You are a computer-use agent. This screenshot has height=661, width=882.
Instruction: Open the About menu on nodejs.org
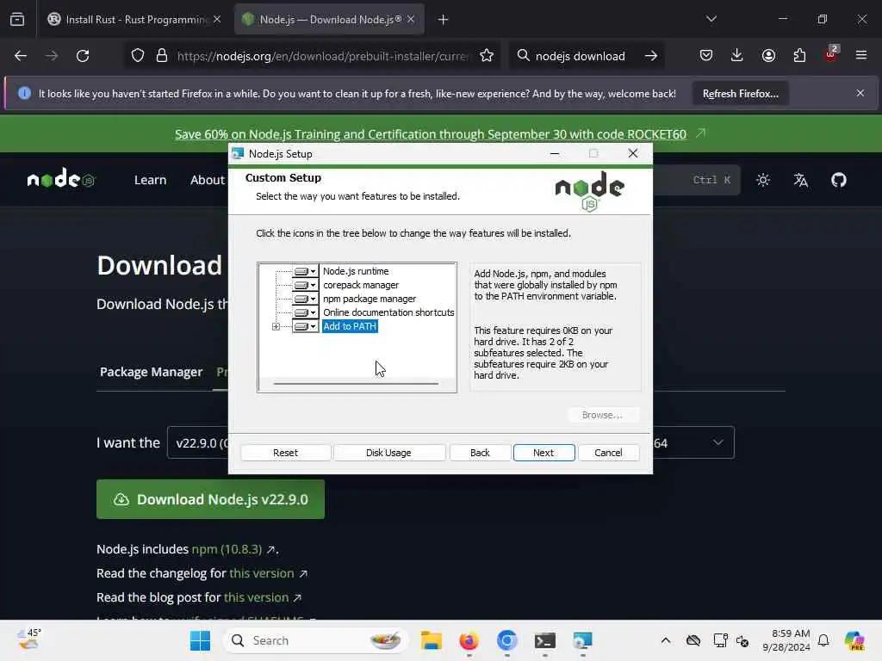[208, 180]
